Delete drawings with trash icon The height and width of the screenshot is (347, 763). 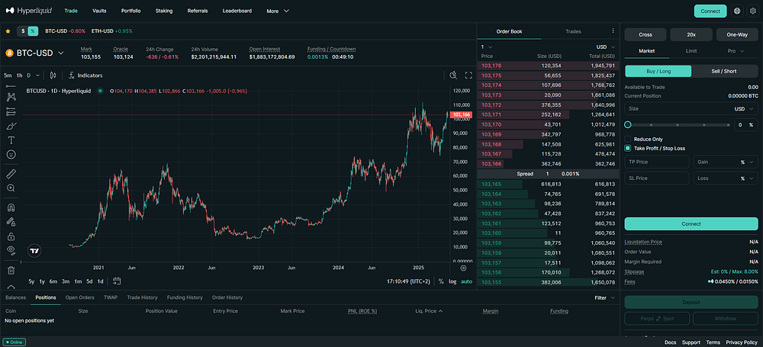point(11,270)
